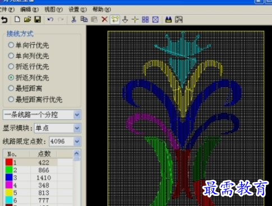Viewport: 272px width, 206px height.
Task: Open 显示模块 单点 dropdown
Action: point(58,128)
